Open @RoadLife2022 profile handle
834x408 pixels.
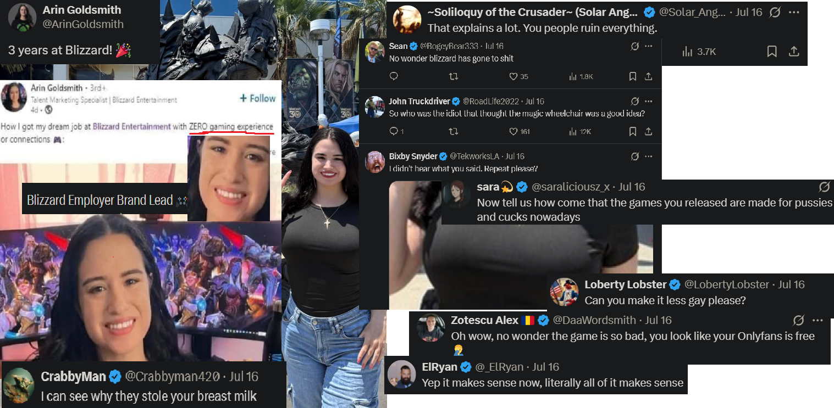[x=490, y=101]
